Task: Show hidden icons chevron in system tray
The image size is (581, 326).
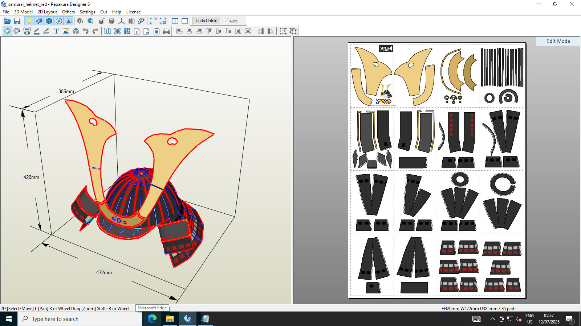Action: 492,319
